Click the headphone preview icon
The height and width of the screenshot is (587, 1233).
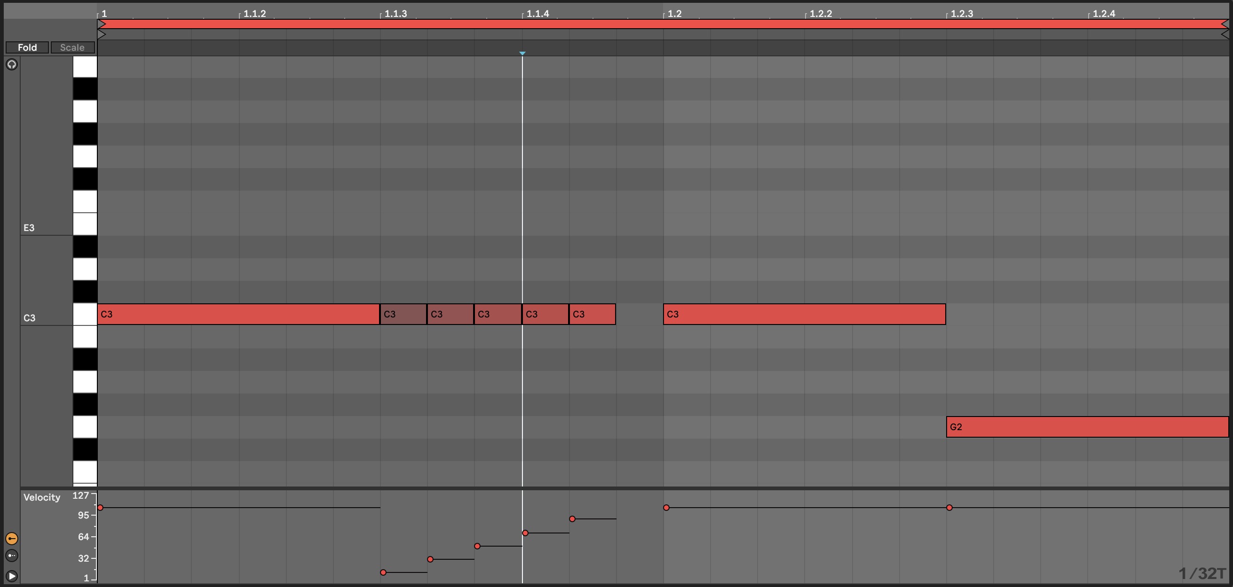click(12, 64)
